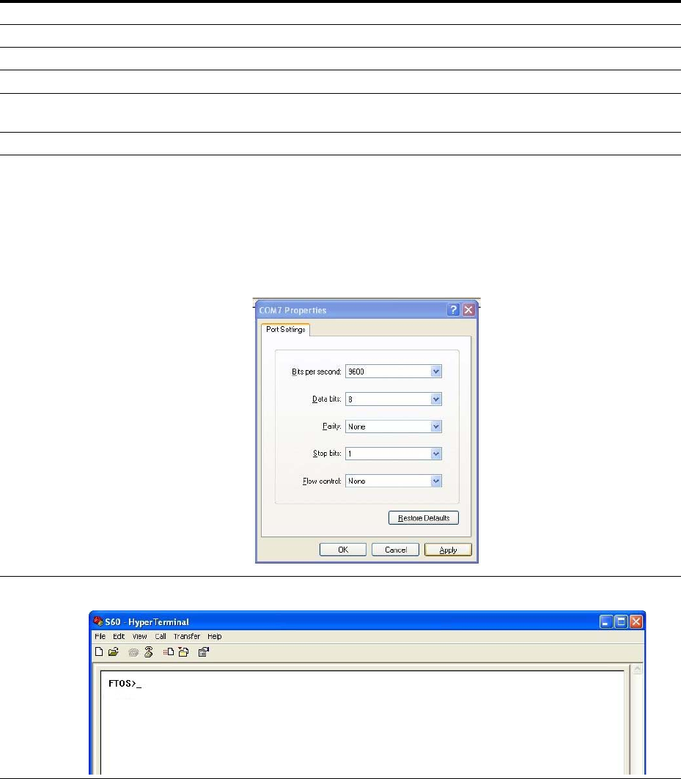Click the Send file icon in HyperTerminal toolbar
The width and height of the screenshot is (681, 779).
pyautogui.click(x=169, y=651)
